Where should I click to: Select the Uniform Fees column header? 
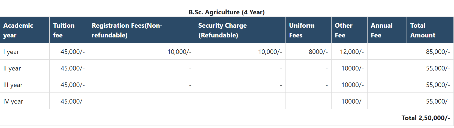point(302,30)
